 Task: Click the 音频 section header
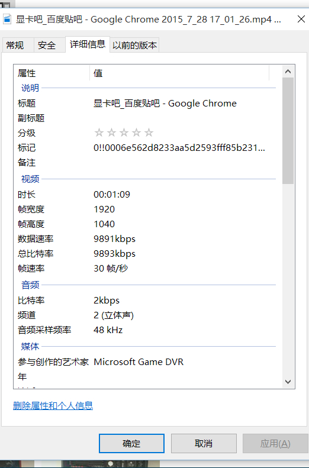pos(30,285)
